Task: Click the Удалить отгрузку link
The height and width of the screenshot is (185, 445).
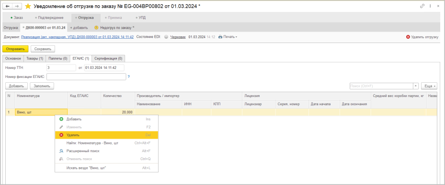Action: (425, 37)
